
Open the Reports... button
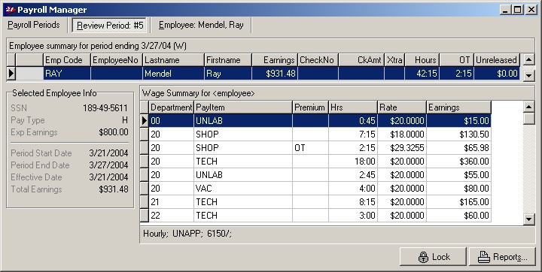tap(502, 257)
